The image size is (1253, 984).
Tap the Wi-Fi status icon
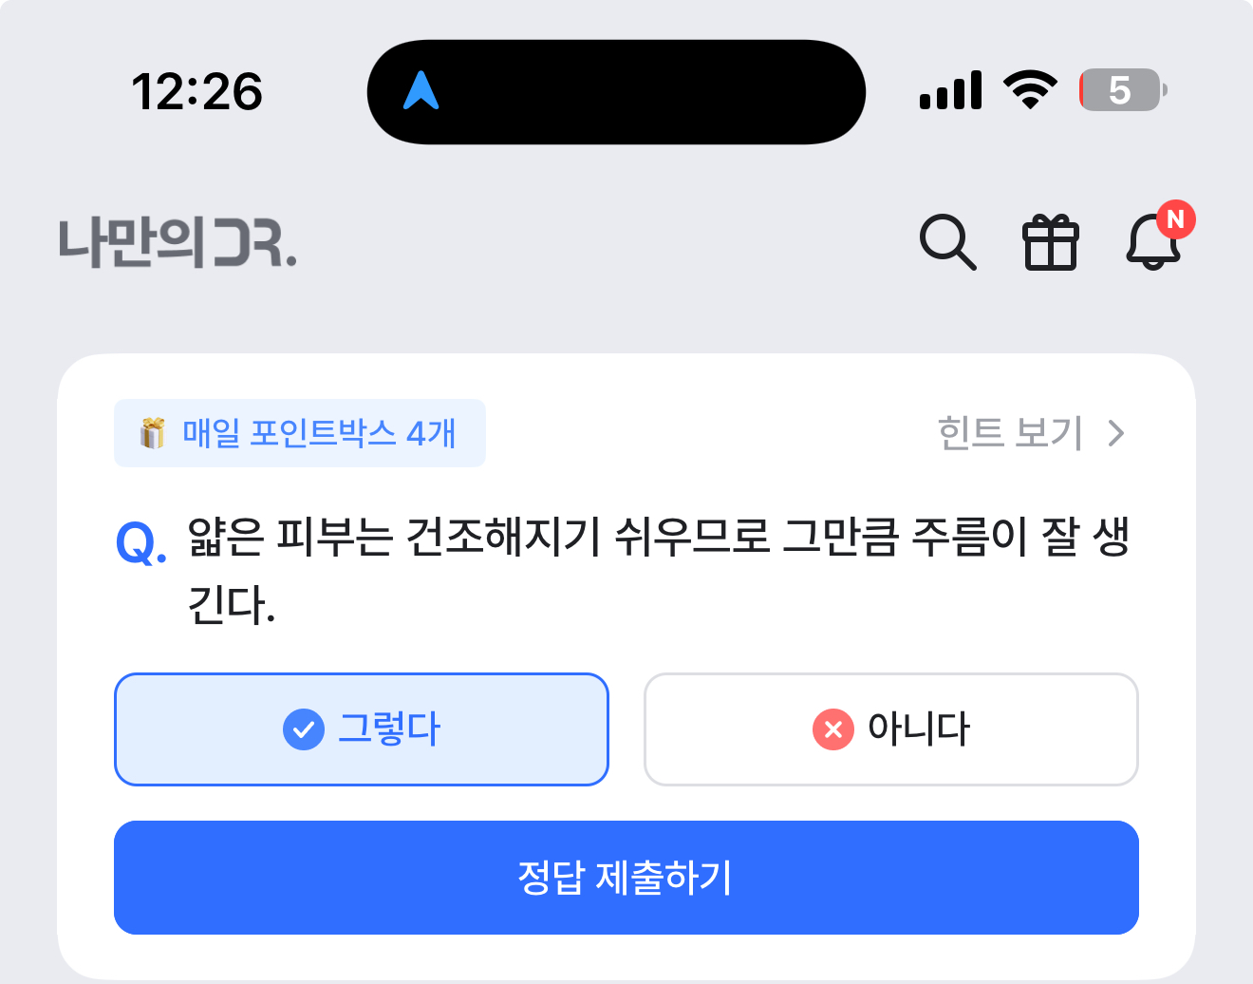pyautogui.click(x=1031, y=90)
